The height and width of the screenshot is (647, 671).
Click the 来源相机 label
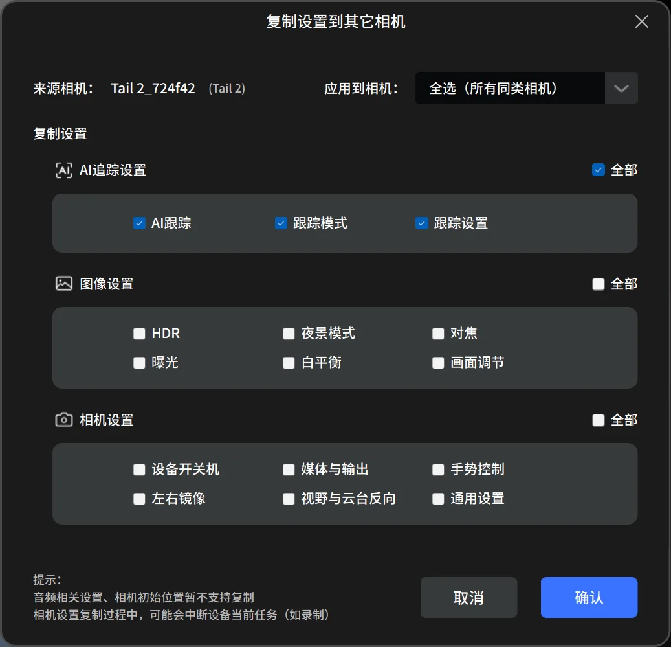[x=63, y=88]
